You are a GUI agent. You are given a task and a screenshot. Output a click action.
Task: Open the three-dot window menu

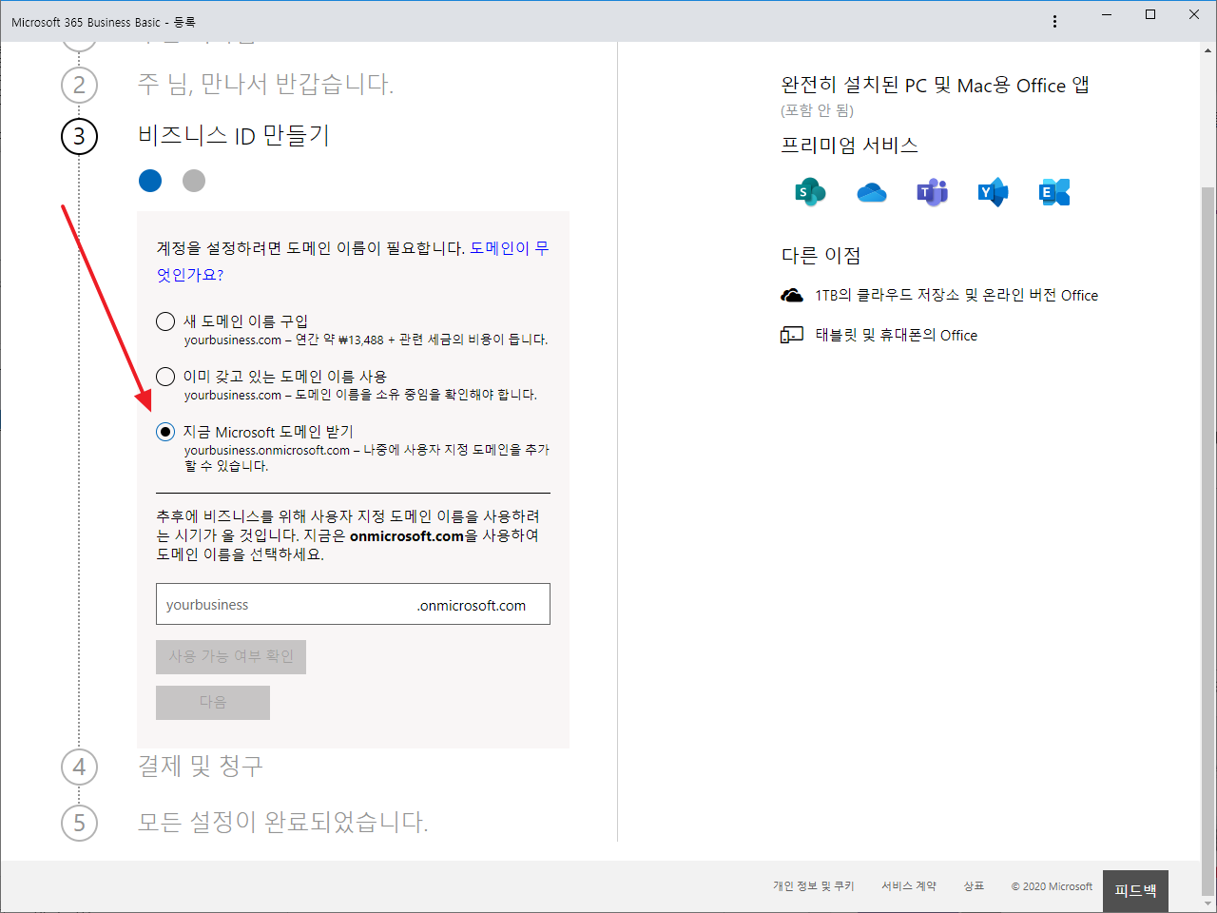click(1054, 21)
